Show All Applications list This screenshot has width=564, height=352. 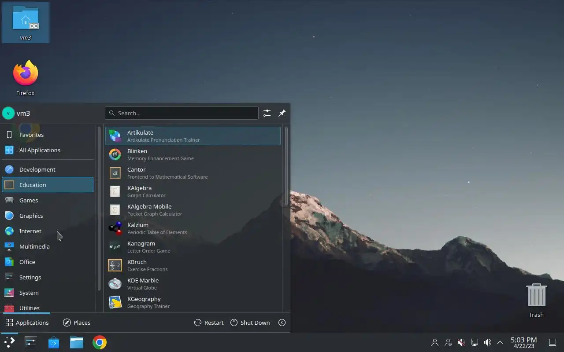48,150
